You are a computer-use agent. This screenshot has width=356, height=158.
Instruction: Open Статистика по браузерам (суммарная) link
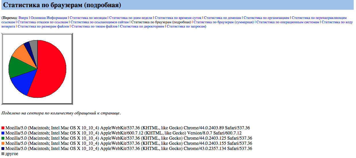coord(224,22)
